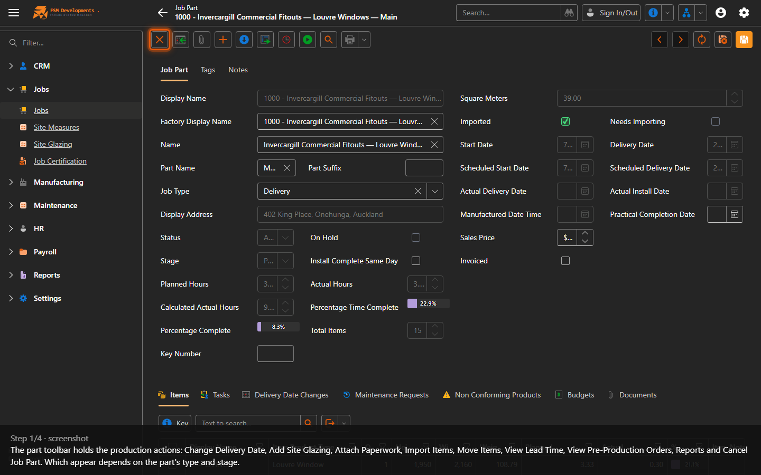This screenshot has width=761, height=475.
Task: Toggle Install Complete Same Day checkbox
Action: point(416,261)
